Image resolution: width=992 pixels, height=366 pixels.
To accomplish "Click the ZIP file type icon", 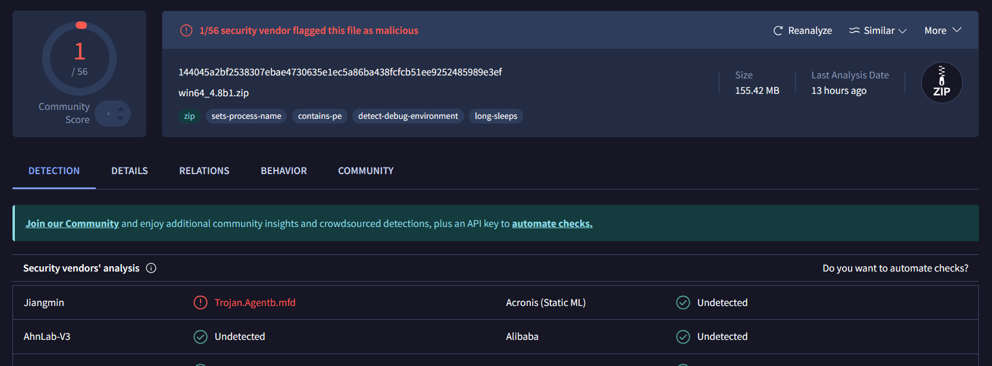I will [x=941, y=83].
